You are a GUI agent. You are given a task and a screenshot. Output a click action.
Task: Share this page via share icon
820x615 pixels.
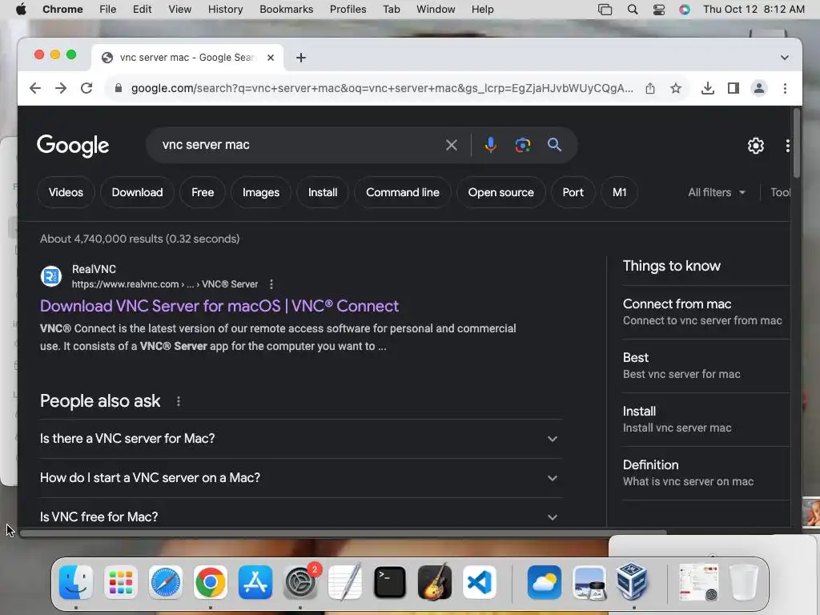[x=650, y=88]
